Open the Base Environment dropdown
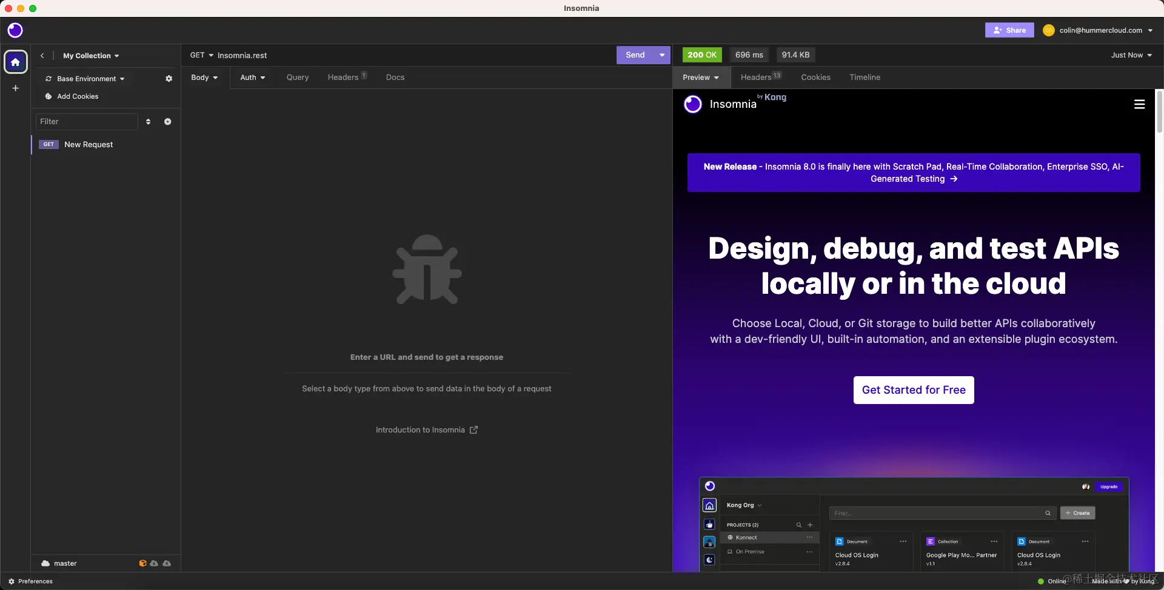 85,79
